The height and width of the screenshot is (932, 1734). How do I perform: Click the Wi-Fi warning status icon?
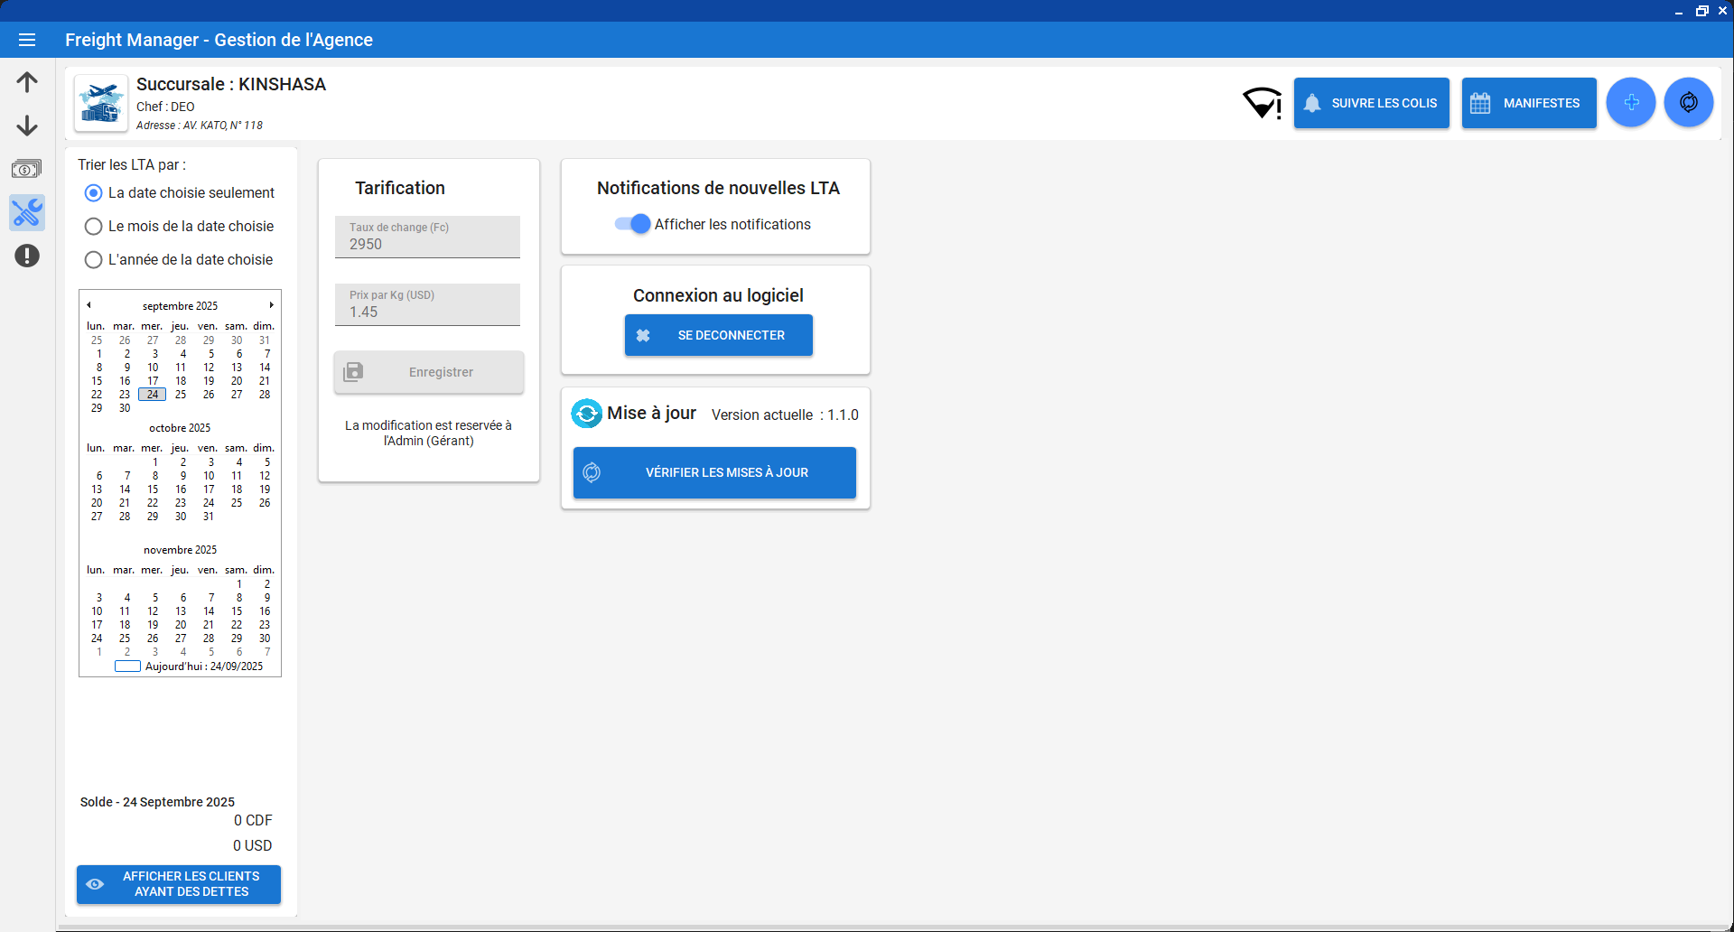click(1262, 103)
